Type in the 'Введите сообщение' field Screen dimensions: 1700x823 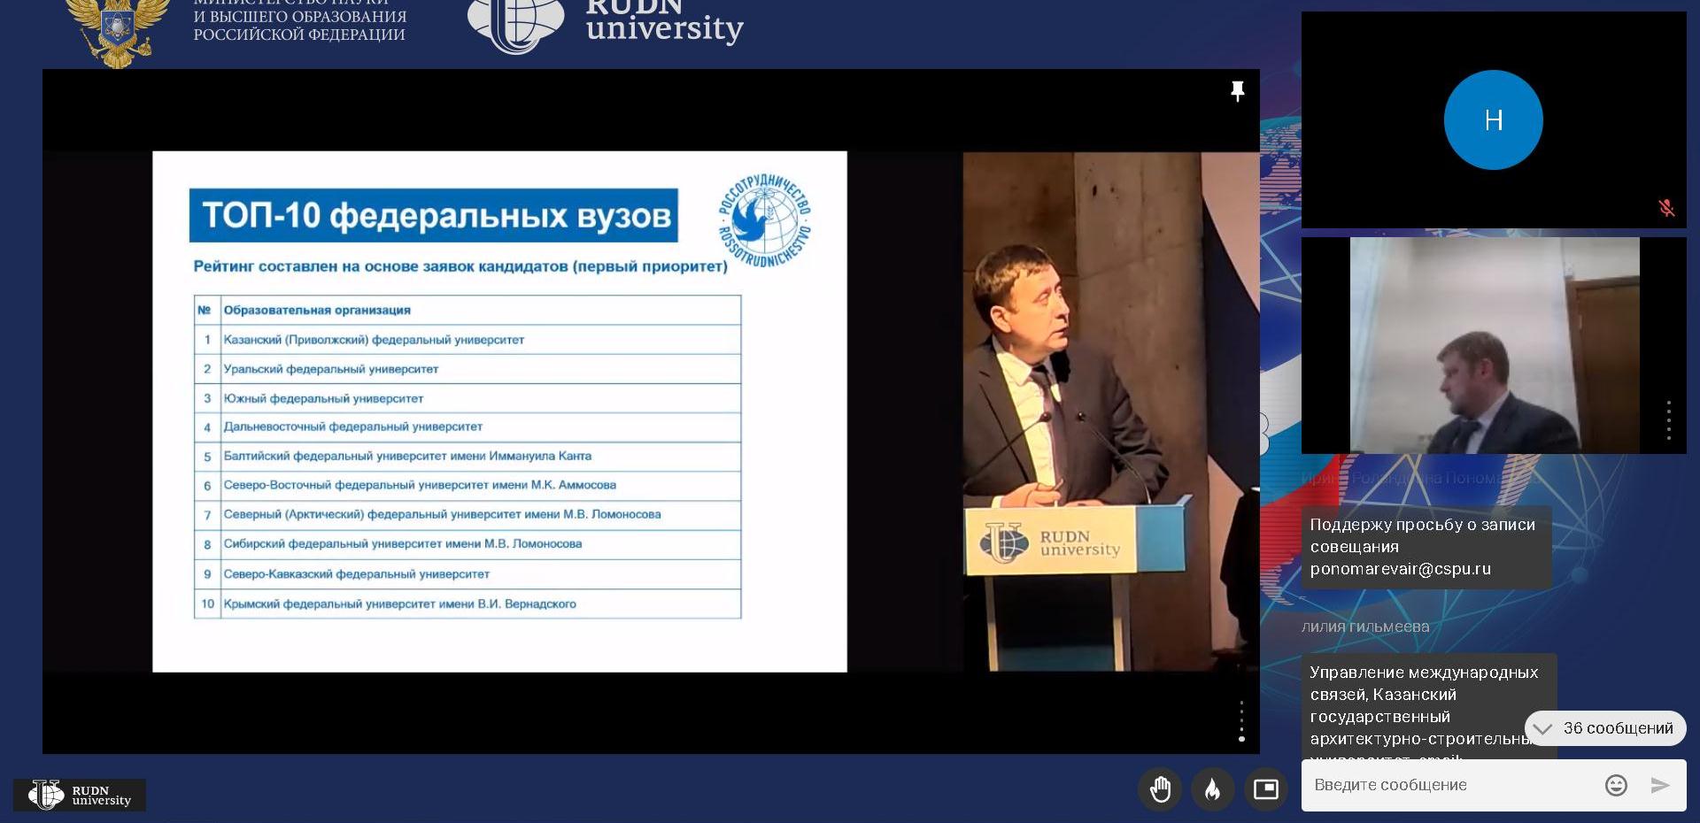pyautogui.click(x=1452, y=785)
